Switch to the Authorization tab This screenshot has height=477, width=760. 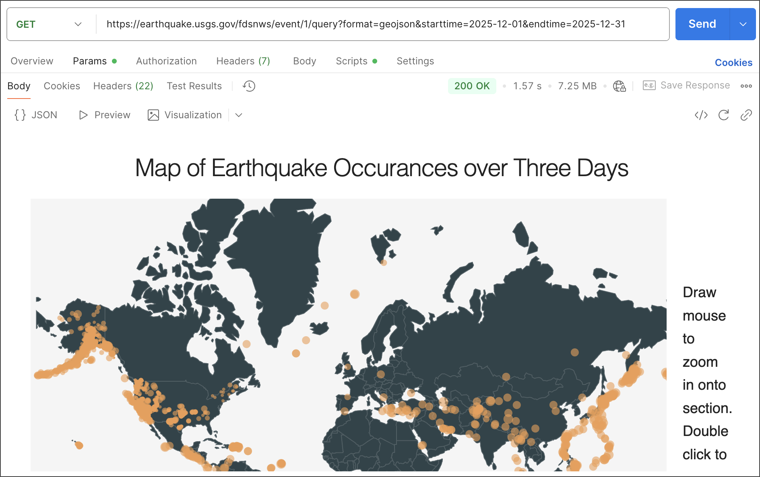click(x=166, y=61)
